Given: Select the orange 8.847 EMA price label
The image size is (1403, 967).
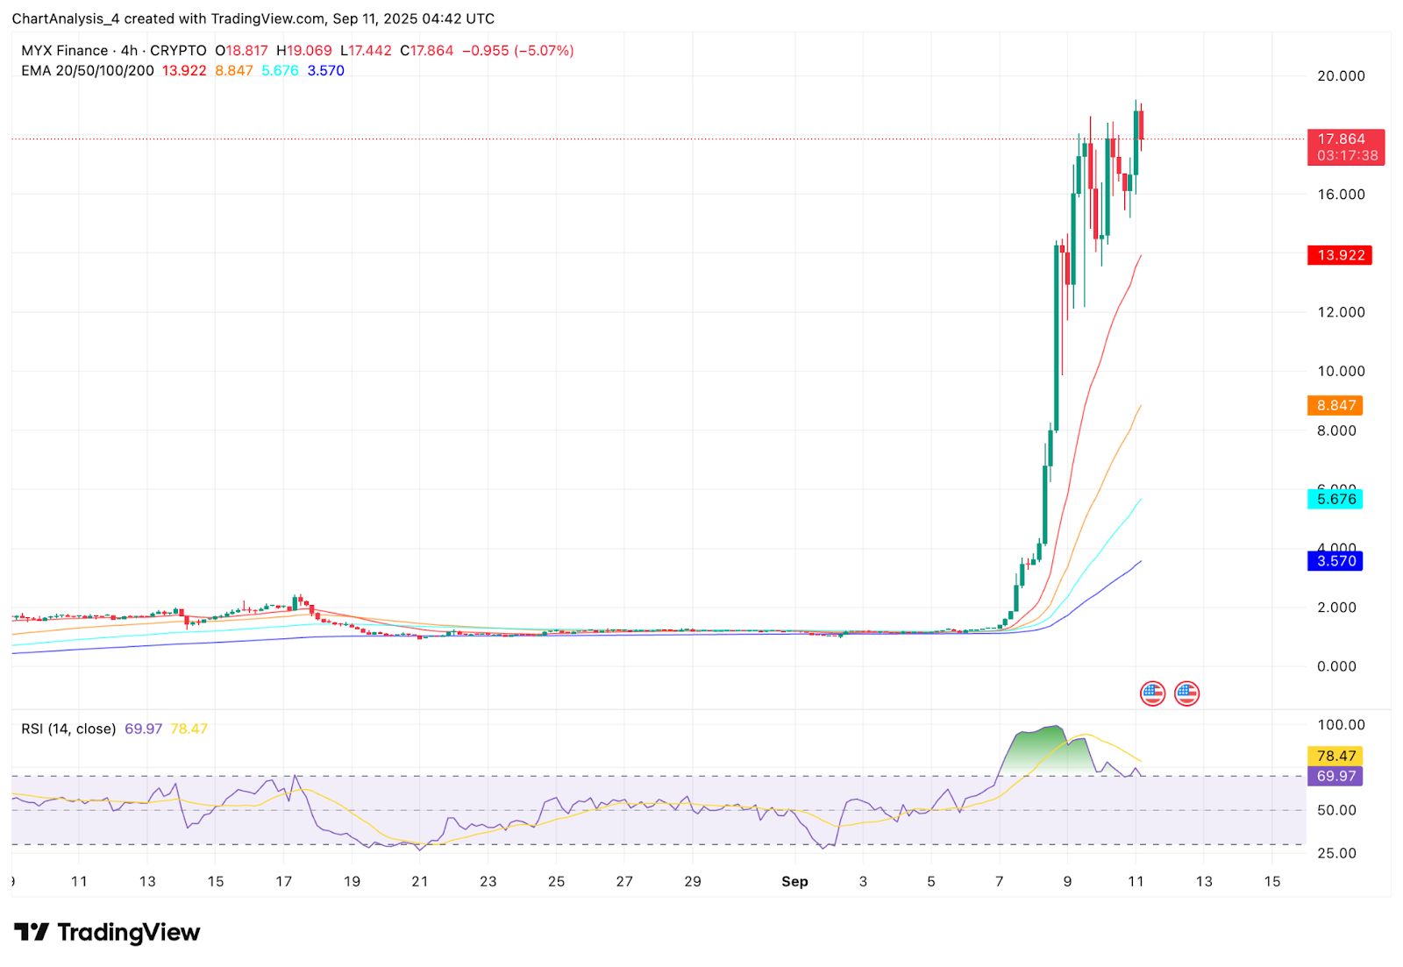Looking at the screenshot, I should [x=1335, y=405].
